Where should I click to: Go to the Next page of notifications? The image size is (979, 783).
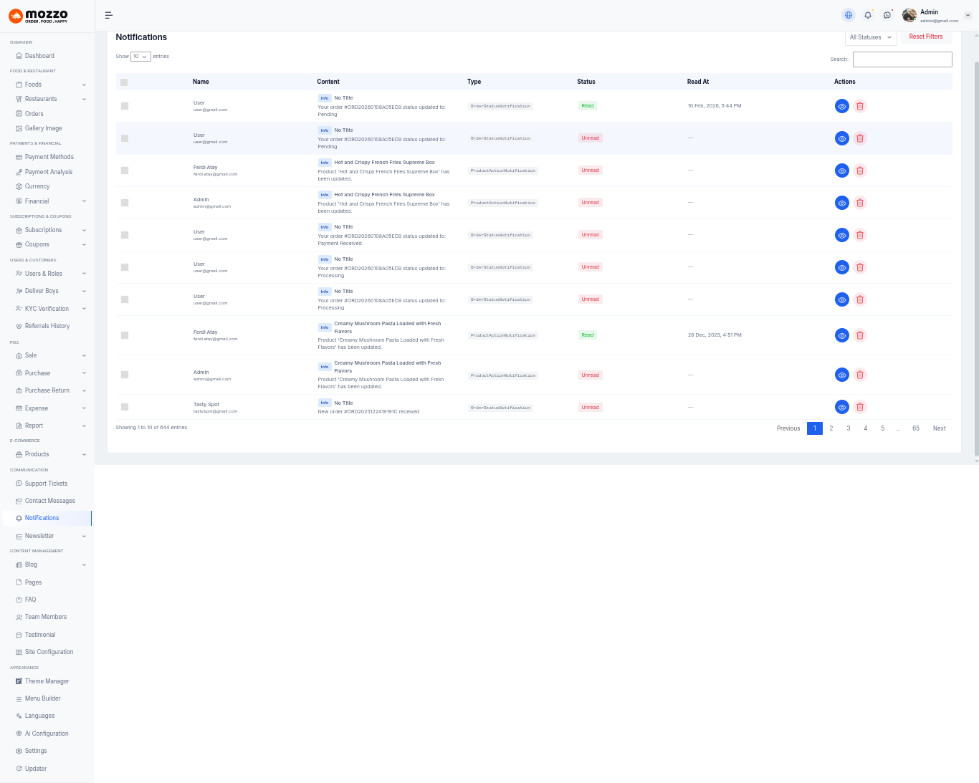pyautogui.click(x=939, y=428)
